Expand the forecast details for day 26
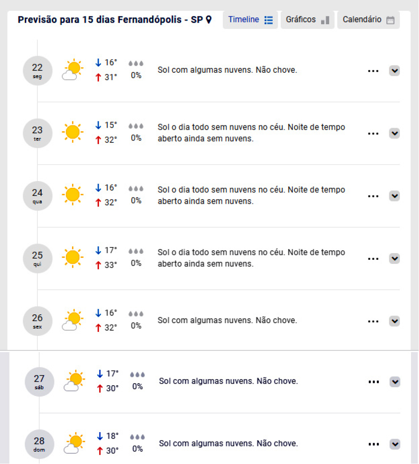Viewport: 419px width, 464px height. point(394,321)
